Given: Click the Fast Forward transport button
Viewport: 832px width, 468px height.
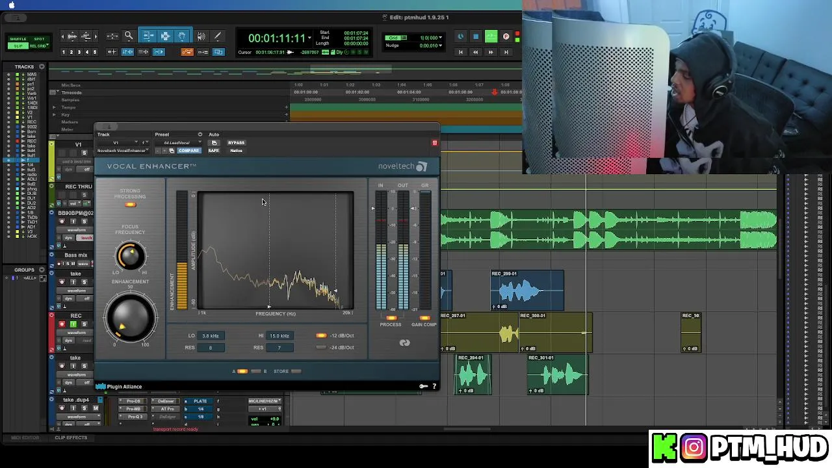Looking at the screenshot, I should pyautogui.click(x=491, y=52).
